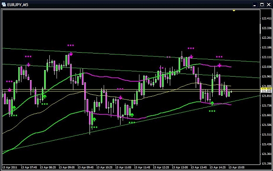This screenshot has width=273, height=171.
Task: Click the 121.511 price scale label
Action: [x=266, y=134]
